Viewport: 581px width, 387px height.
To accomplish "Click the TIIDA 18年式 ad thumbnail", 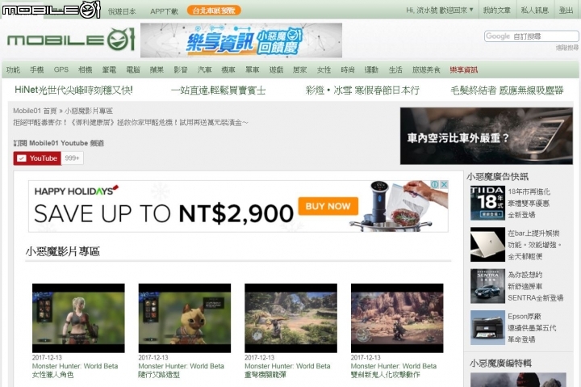I will (487, 204).
